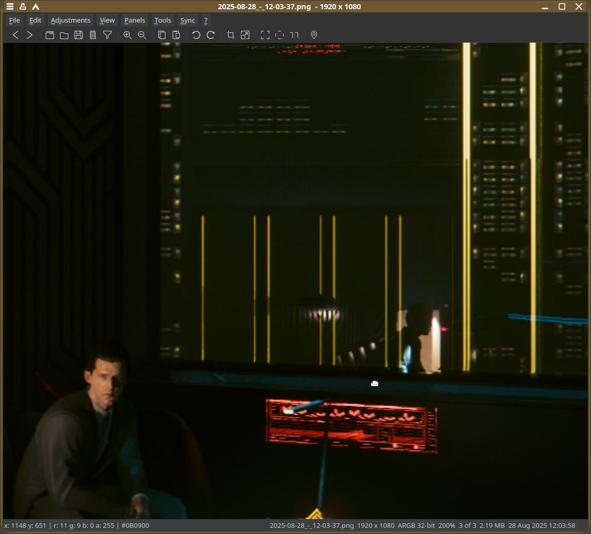The width and height of the screenshot is (591, 534).
Task: Maximize the image viewer window
Action: (562, 7)
